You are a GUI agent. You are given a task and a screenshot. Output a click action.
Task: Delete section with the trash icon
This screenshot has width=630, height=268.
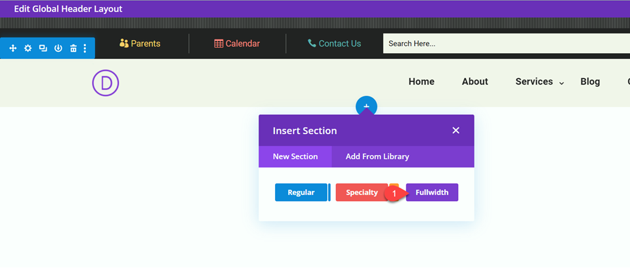[73, 49]
